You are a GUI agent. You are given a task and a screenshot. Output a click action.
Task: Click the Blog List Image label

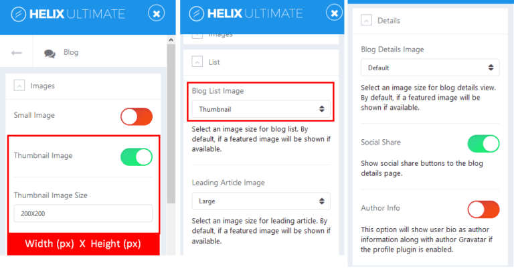[218, 91]
